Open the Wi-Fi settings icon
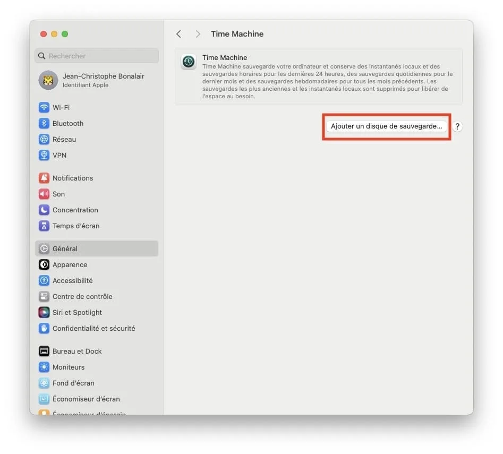Screen dimensions: 503x454 [44, 107]
